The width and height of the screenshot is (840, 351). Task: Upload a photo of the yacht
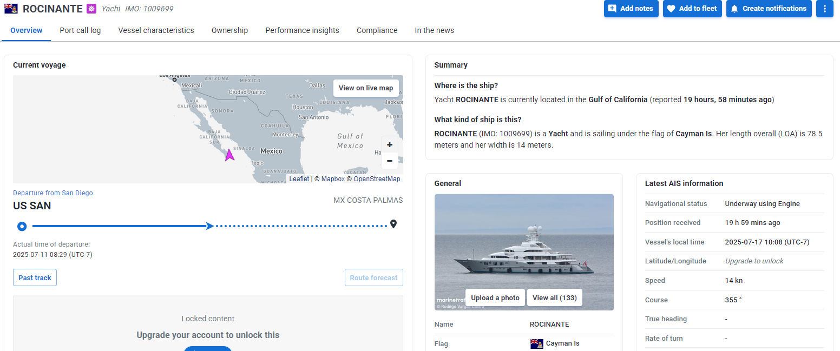click(x=495, y=297)
